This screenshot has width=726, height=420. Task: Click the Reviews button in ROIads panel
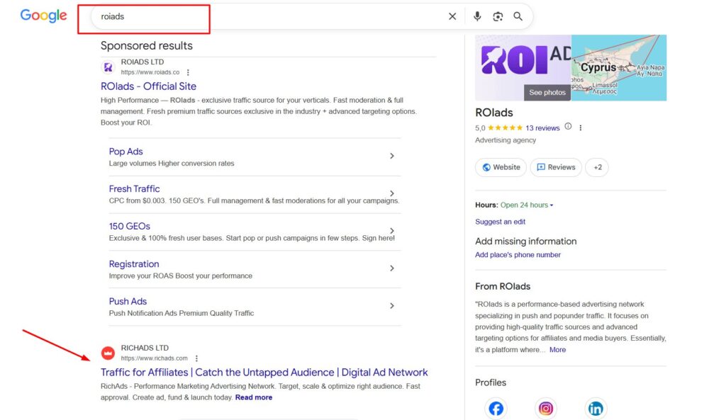[x=556, y=167]
